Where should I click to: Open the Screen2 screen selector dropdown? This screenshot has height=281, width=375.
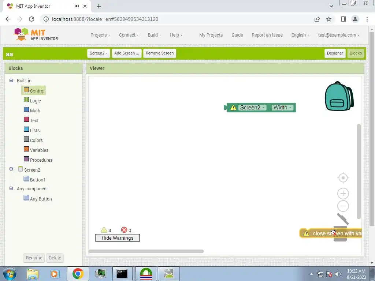click(99, 53)
